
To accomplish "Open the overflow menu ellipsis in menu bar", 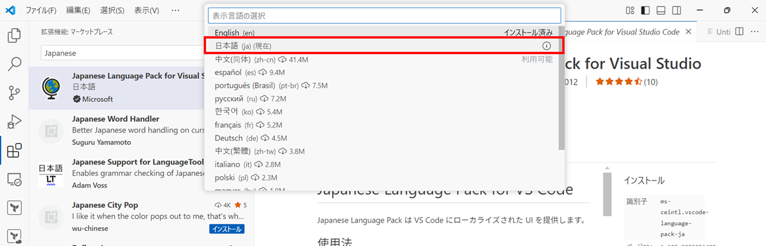I will coord(175,10).
